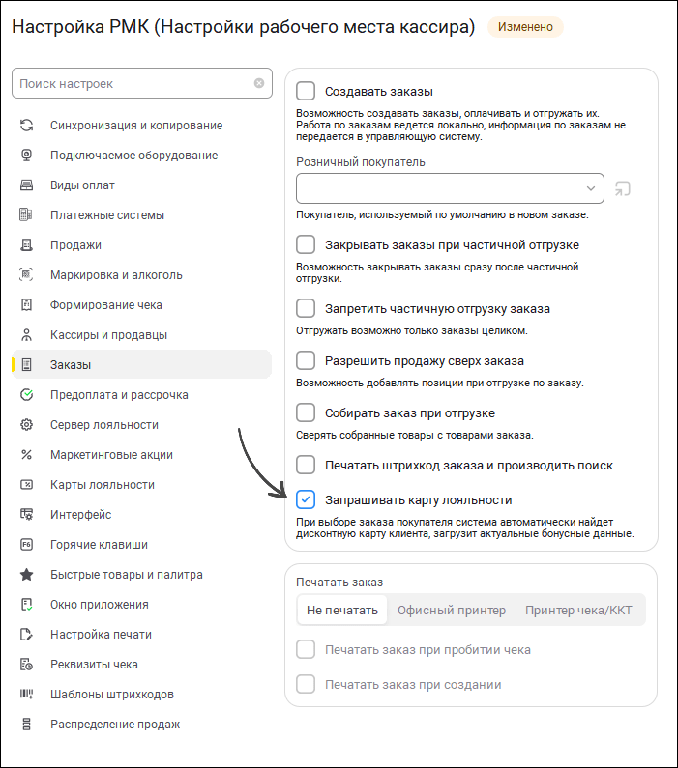Go to Настройка печати section
The width and height of the screenshot is (678, 768).
point(101,635)
